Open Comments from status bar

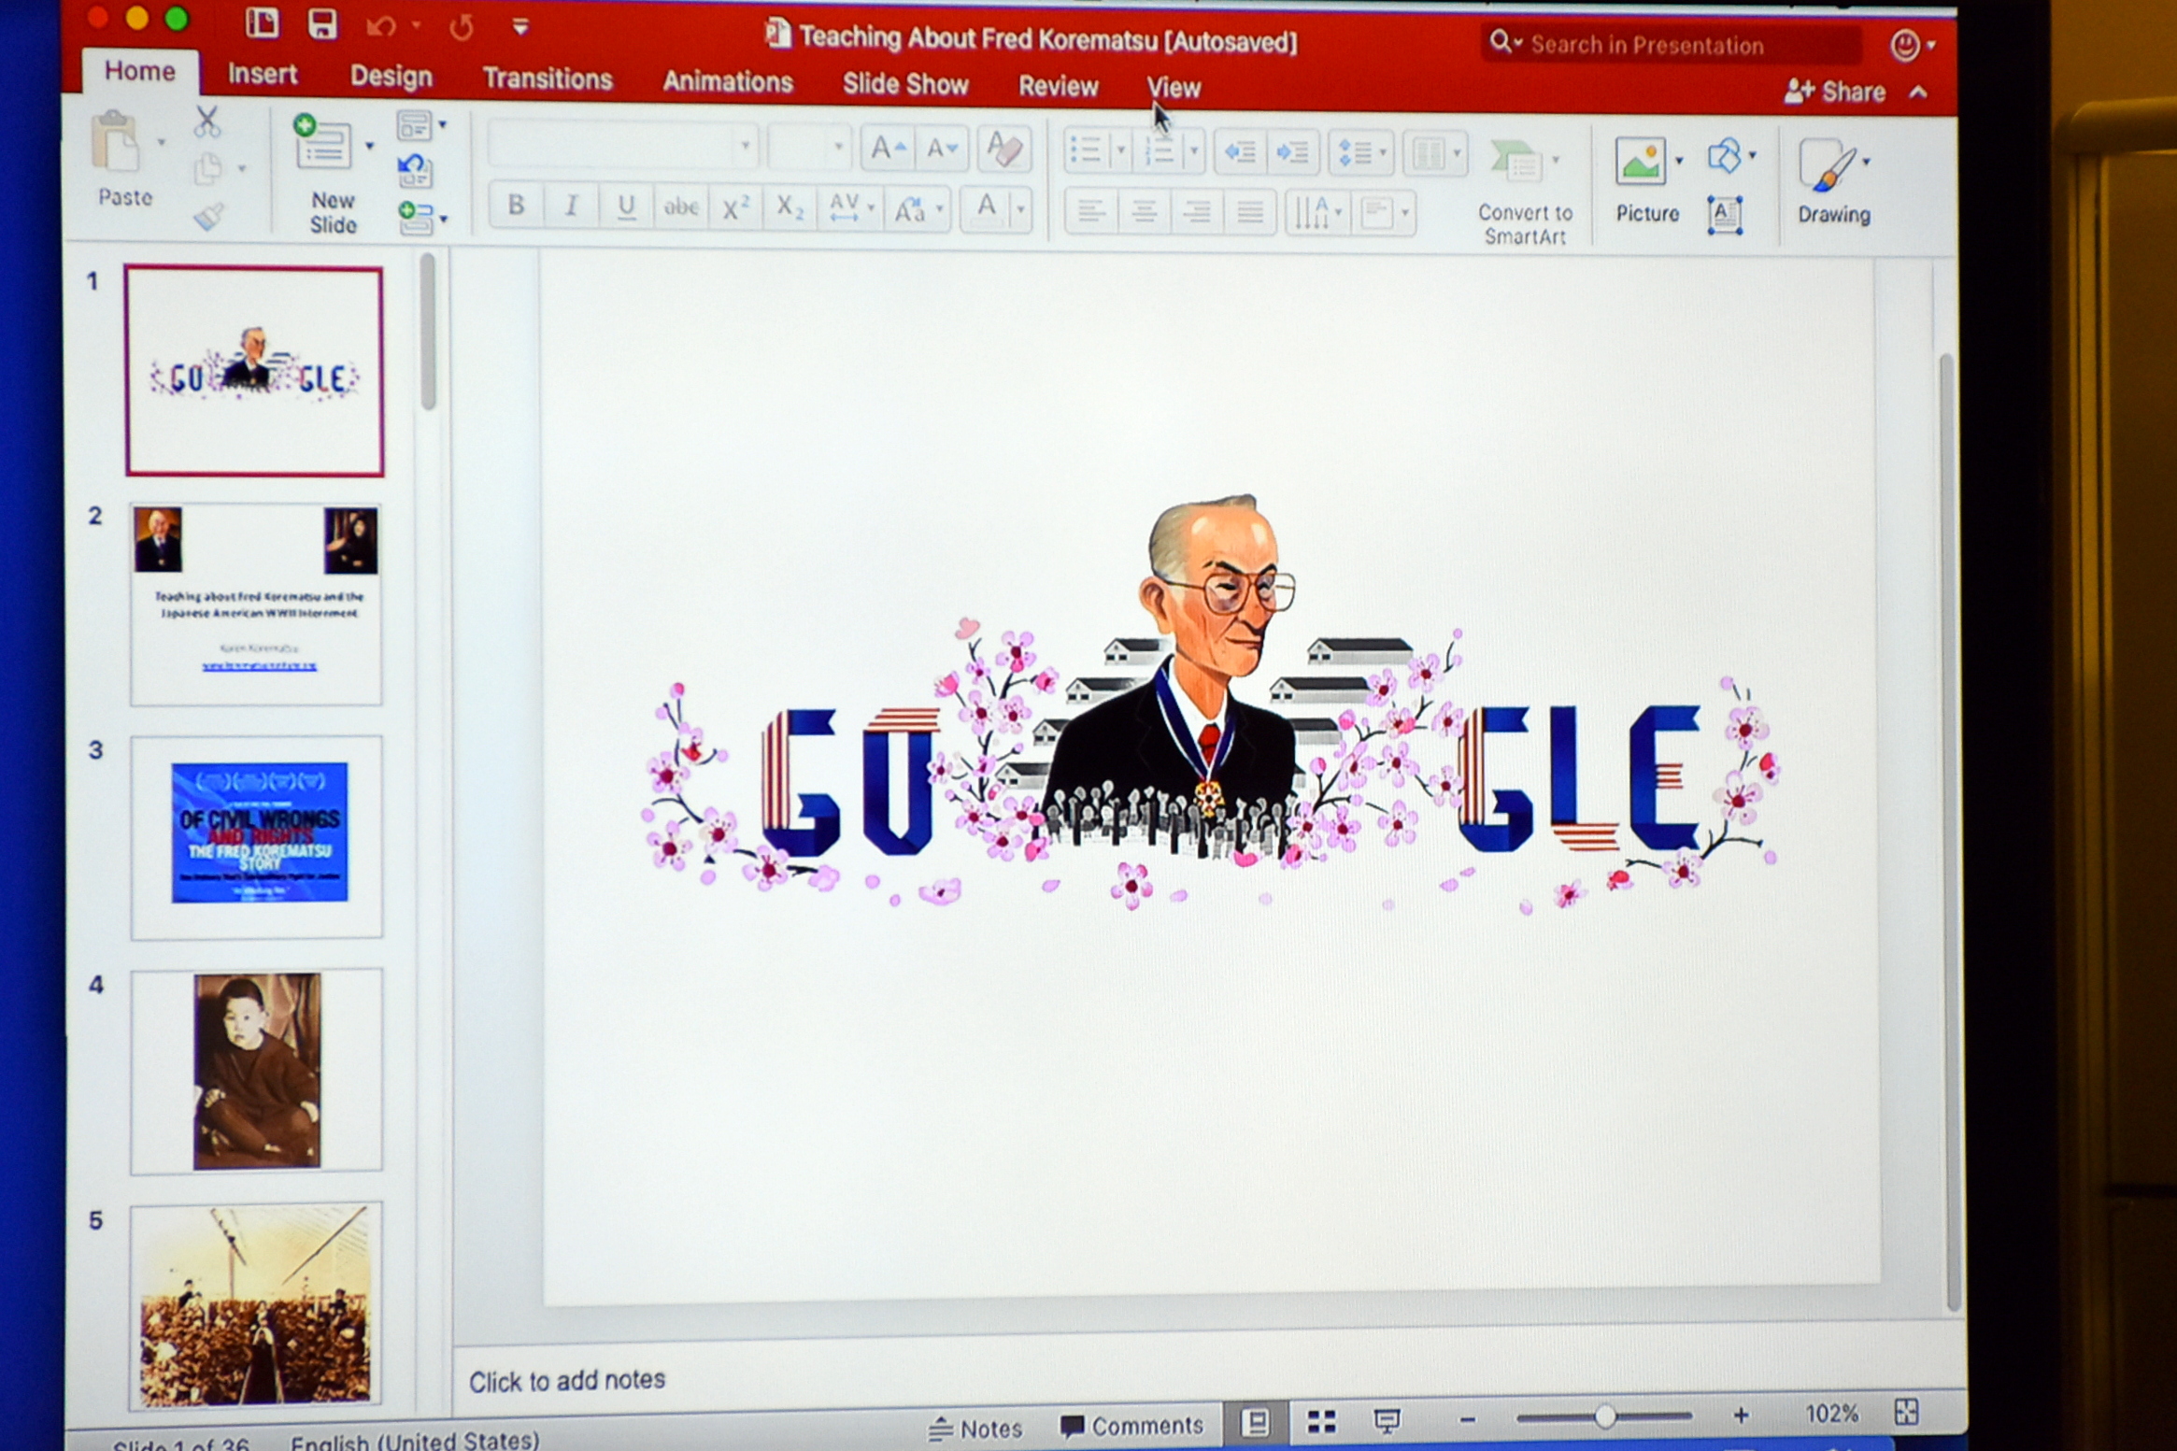coord(1131,1427)
